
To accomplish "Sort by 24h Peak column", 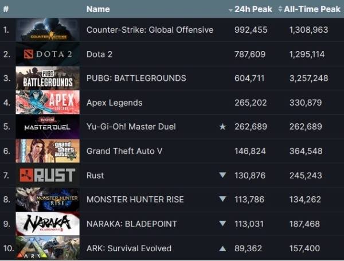I will pyautogui.click(x=251, y=9).
